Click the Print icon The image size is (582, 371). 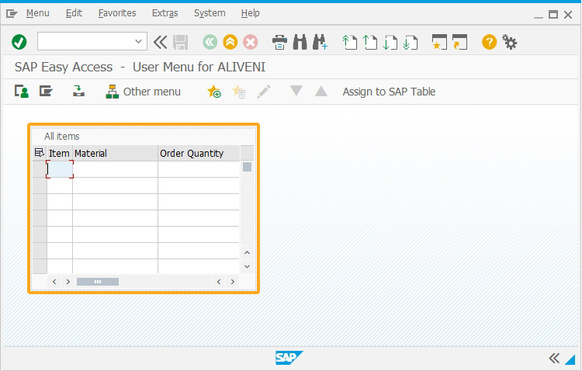pos(279,42)
